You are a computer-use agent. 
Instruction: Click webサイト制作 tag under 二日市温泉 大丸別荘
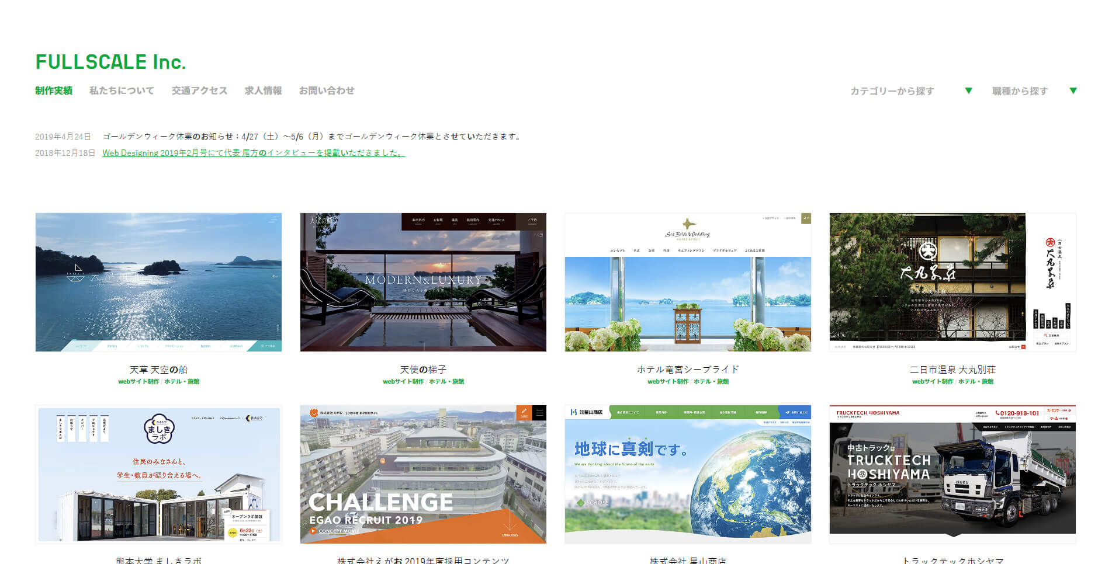(x=933, y=382)
